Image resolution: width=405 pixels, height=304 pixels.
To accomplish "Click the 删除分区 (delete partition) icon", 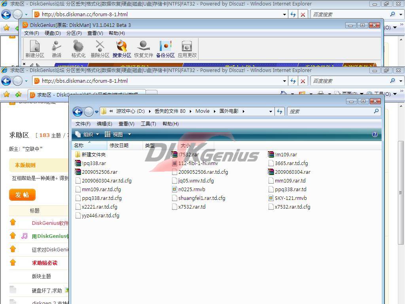I will pyautogui.click(x=100, y=49).
